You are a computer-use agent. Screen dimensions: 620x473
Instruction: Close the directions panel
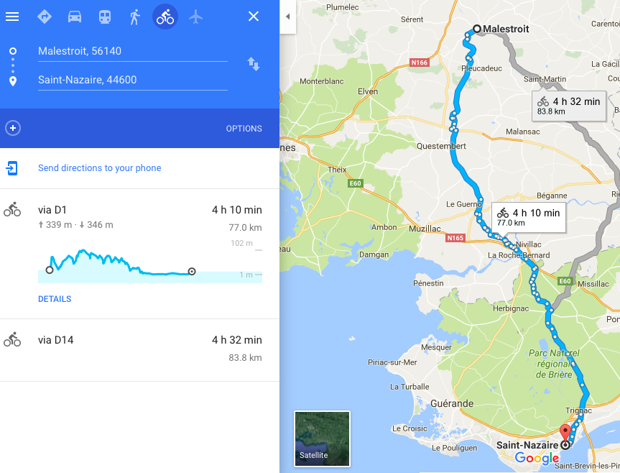click(x=254, y=17)
